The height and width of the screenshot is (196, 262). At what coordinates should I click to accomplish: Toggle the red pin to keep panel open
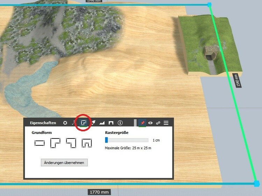[x=143, y=123]
